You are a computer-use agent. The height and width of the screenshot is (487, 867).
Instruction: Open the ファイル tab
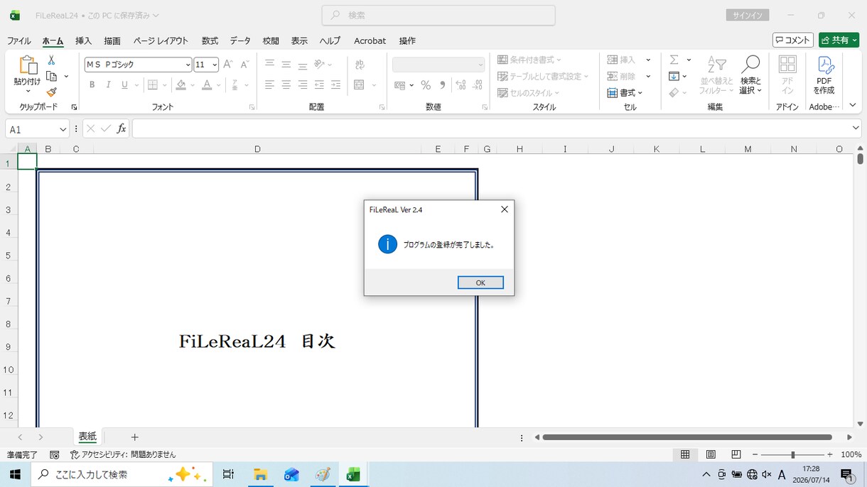click(19, 40)
